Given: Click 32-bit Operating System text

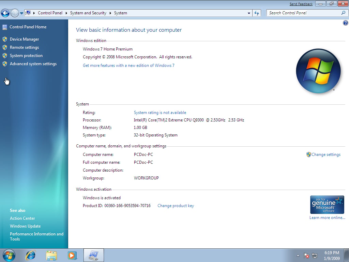Looking at the screenshot, I should [x=155, y=135].
